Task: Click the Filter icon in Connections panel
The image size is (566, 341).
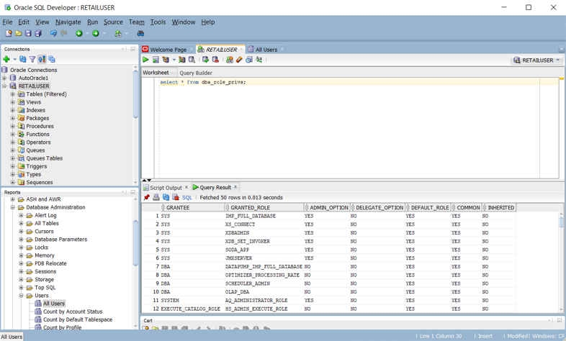Action: (x=33, y=60)
